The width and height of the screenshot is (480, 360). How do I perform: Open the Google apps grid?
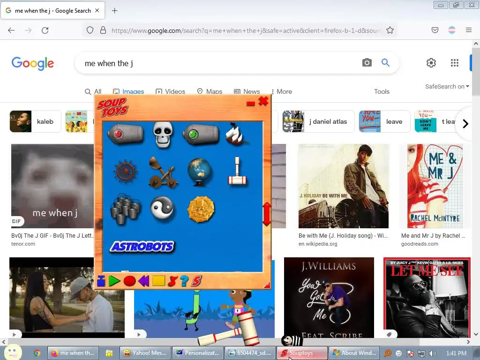coord(455,63)
